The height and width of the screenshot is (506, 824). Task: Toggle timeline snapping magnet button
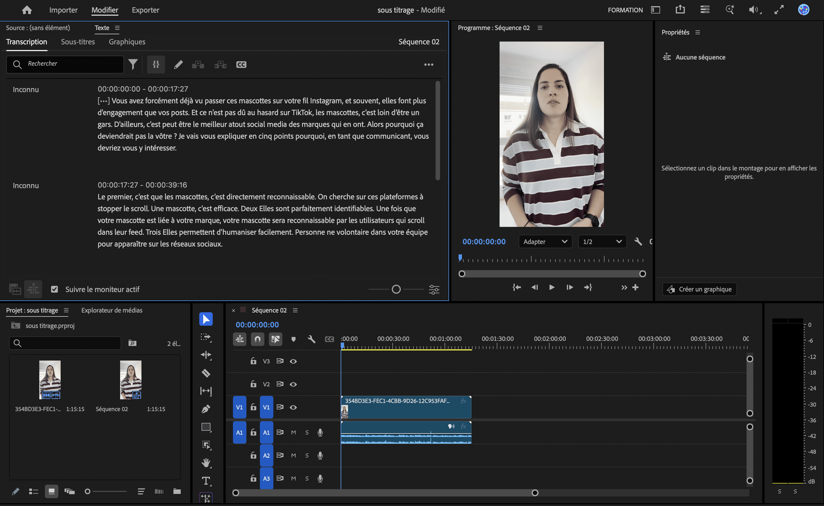[x=258, y=339]
